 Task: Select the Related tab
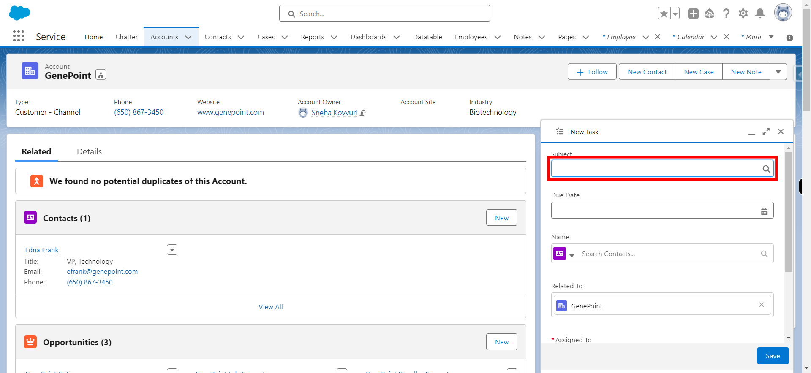click(x=36, y=151)
